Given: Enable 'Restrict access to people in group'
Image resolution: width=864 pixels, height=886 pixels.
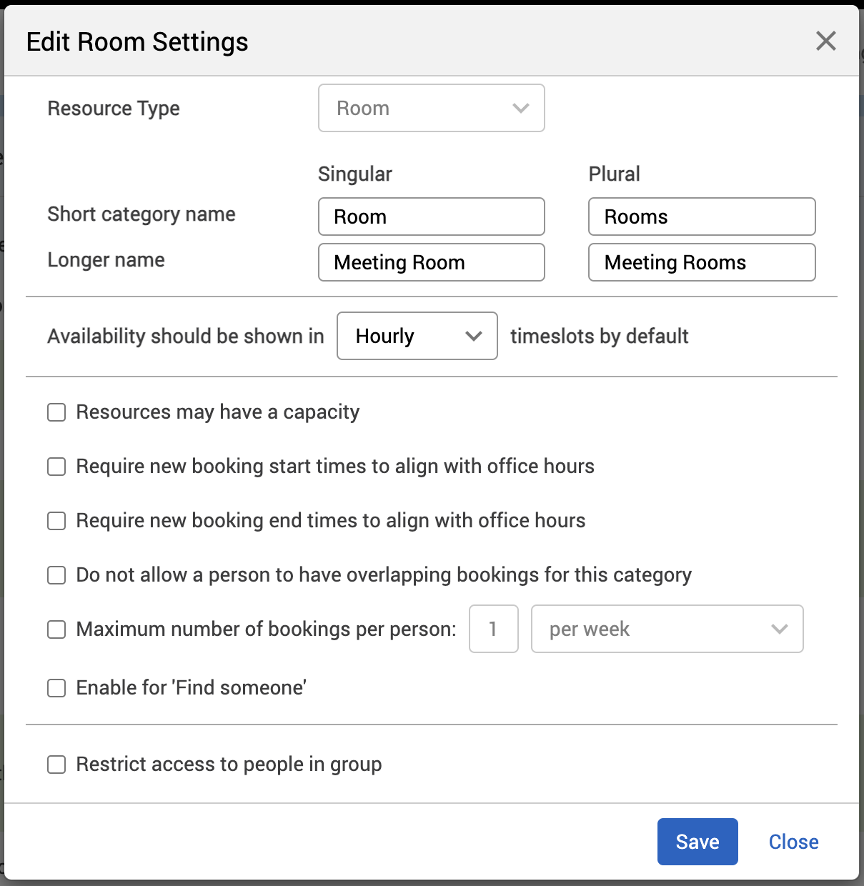Looking at the screenshot, I should click(x=56, y=765).
